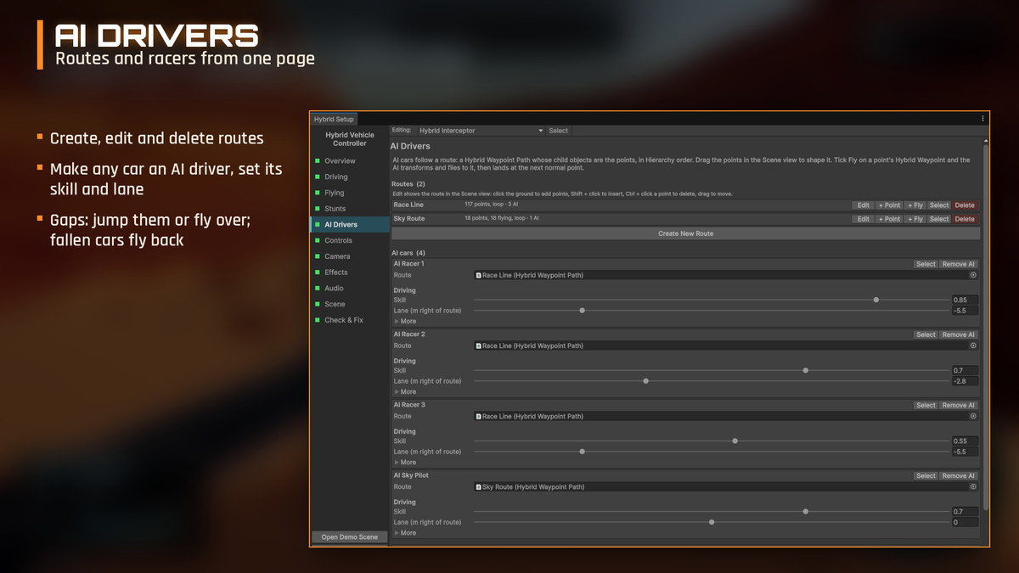Remove AI from AI Racer 3

(959, 405)
